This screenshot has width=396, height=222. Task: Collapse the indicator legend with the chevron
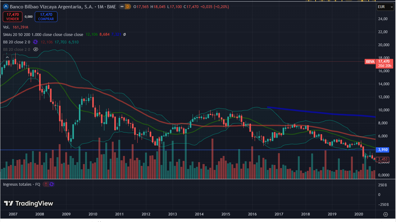7,57
